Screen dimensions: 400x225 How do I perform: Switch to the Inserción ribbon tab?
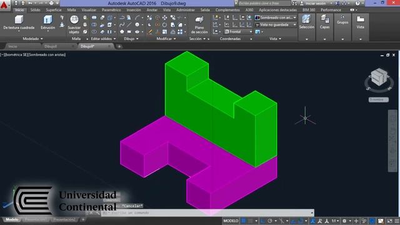[134, 10]
